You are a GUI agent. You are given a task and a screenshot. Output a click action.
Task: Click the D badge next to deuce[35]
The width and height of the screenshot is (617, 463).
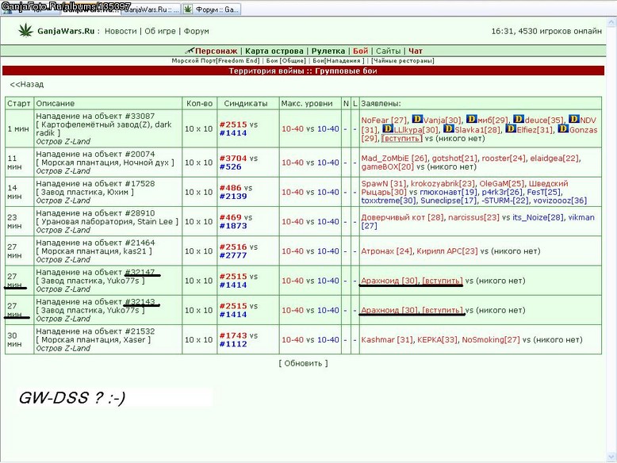[x=518, y=119]
